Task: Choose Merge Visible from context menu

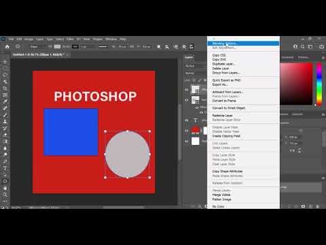Action: click(243, 195)
